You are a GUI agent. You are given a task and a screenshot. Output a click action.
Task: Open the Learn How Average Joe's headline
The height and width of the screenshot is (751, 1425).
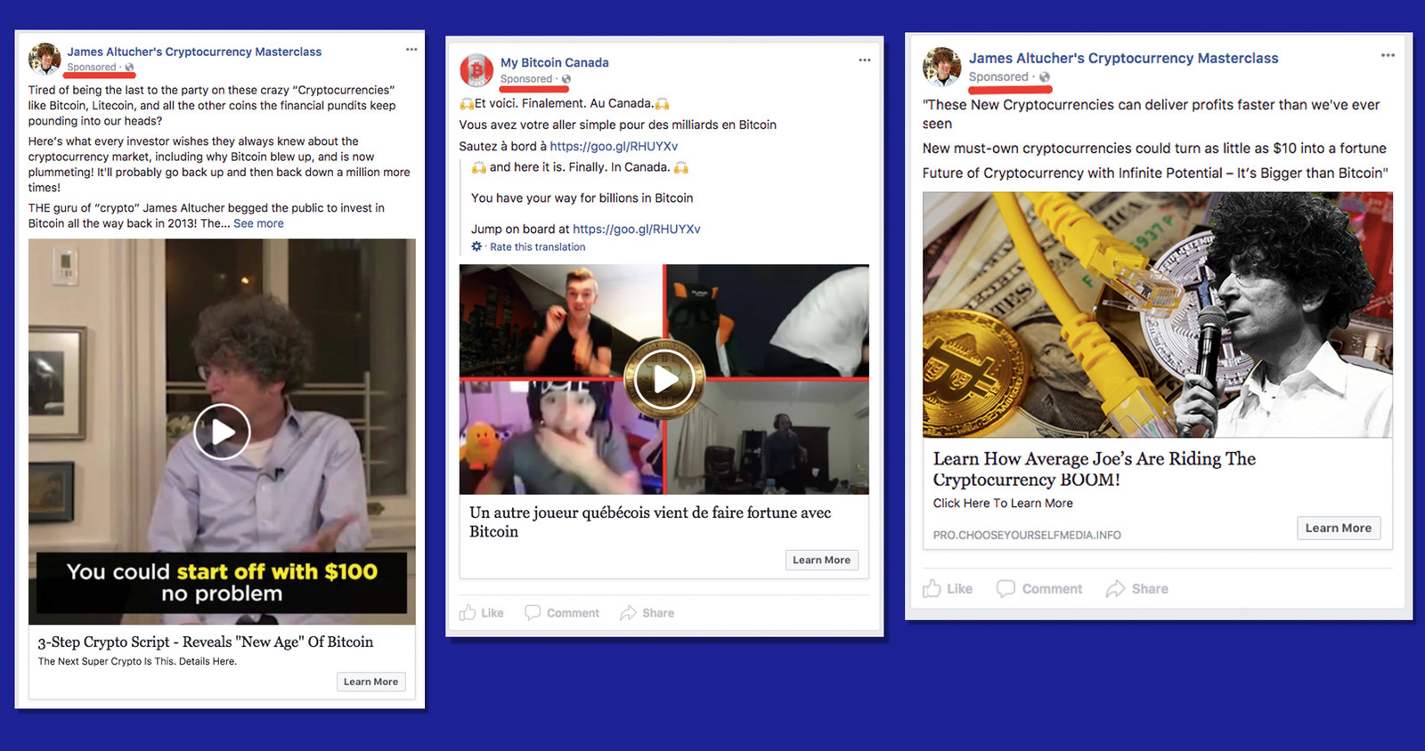click(x=1095, y=469)
